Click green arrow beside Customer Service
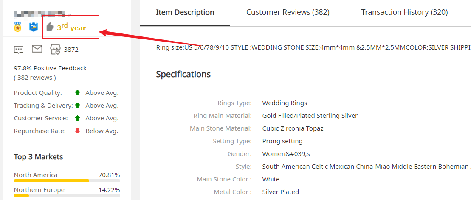471x200 pixels. pyautogui.click(x=77, y=118)
